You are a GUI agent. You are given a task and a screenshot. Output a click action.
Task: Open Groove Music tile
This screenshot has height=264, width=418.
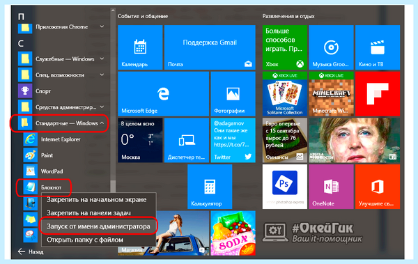point(331,47)
